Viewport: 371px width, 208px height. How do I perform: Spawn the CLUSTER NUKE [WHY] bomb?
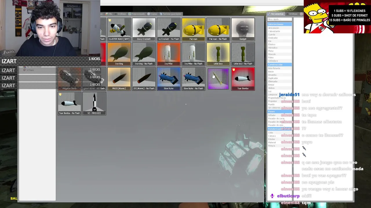(x=119, y=29)
